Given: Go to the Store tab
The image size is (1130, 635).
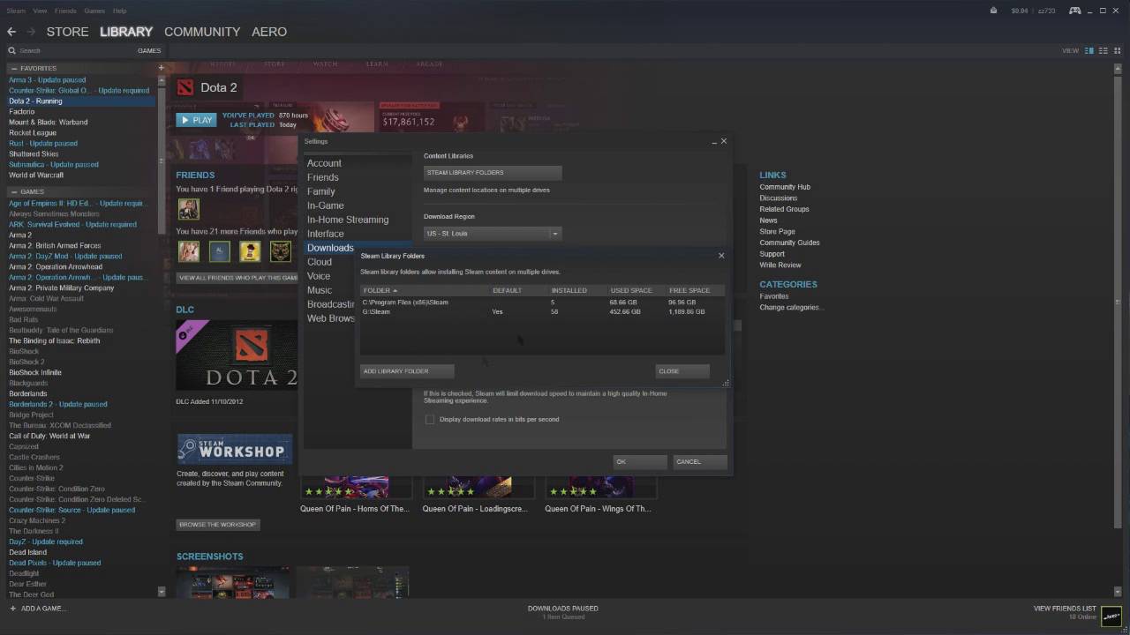Looking at the screenshot, I should [x=67, y=32].
